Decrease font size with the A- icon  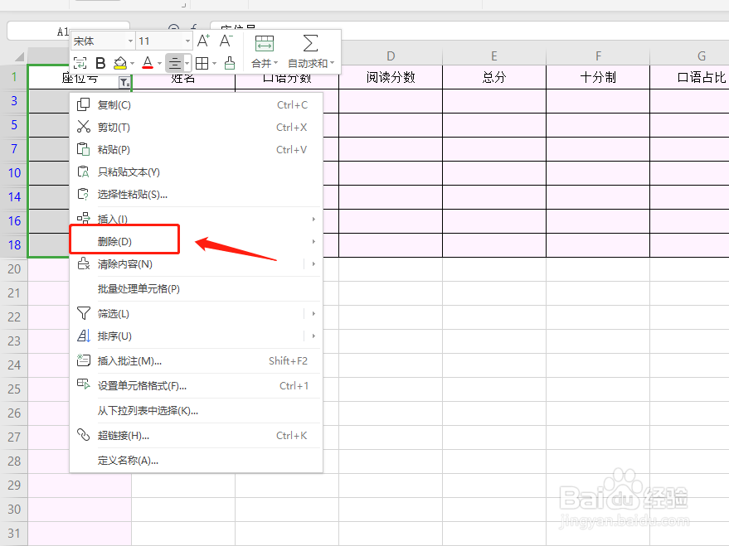tap(225, 41)
